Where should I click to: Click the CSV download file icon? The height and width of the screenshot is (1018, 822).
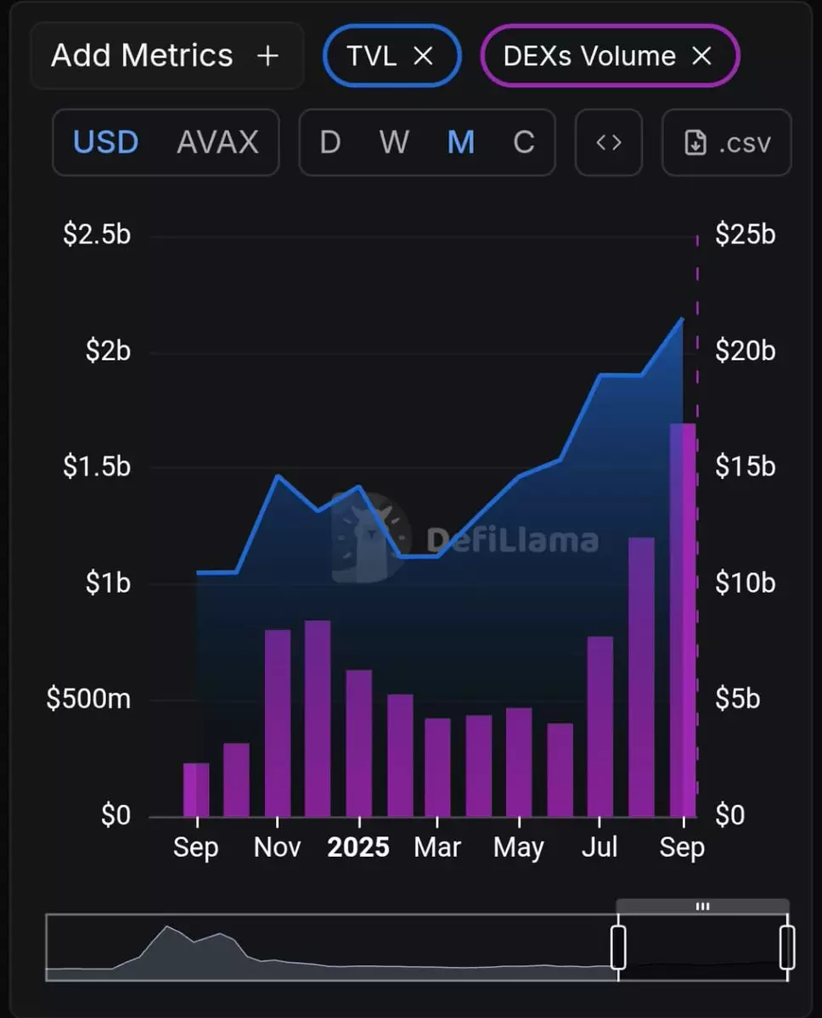click(x=695, y=143)
